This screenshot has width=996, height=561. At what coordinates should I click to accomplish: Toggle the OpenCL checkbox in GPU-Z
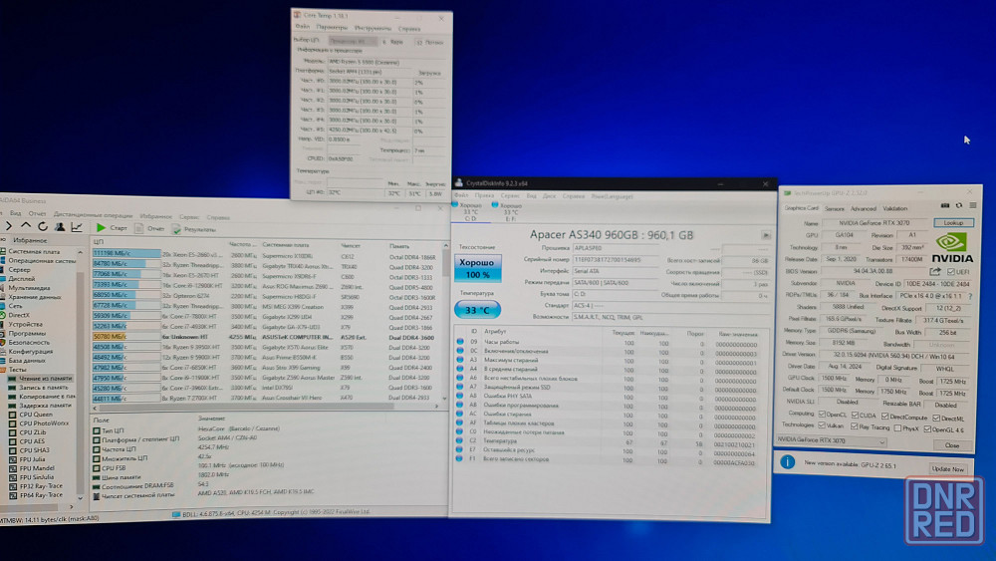822,415
